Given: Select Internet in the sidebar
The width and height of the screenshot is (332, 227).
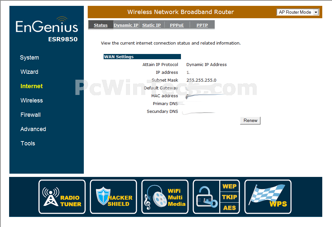Looking at the screenshot, I should [32, 86].
